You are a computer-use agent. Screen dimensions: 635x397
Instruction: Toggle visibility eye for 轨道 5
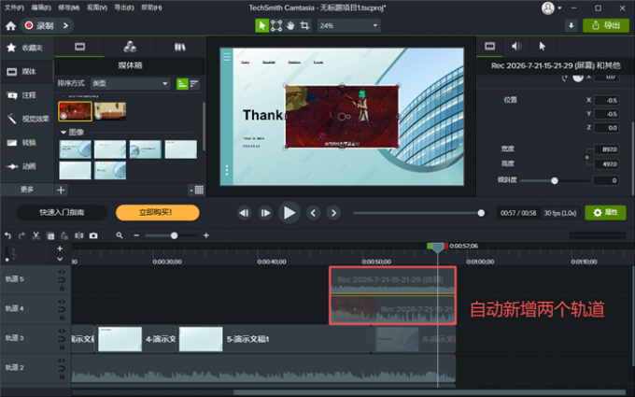point(62,272)
